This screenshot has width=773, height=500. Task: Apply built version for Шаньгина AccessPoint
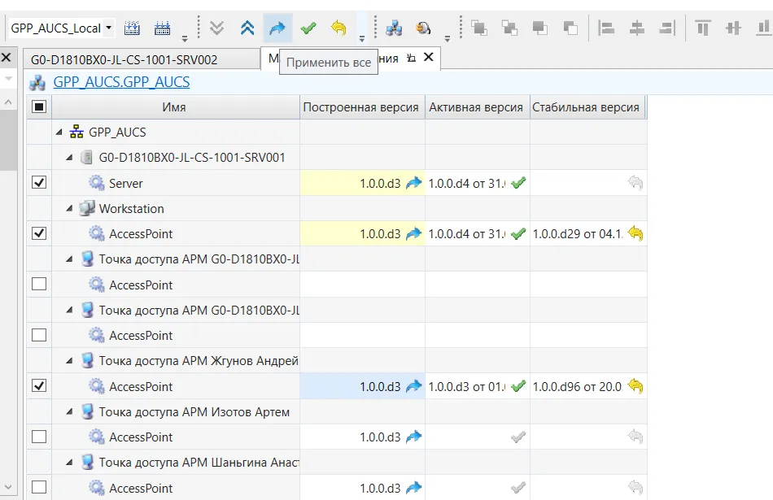pos(414,488)
